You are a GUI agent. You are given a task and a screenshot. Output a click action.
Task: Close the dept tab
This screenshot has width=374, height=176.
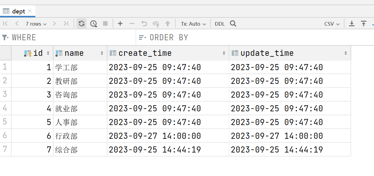click(30, 11)
